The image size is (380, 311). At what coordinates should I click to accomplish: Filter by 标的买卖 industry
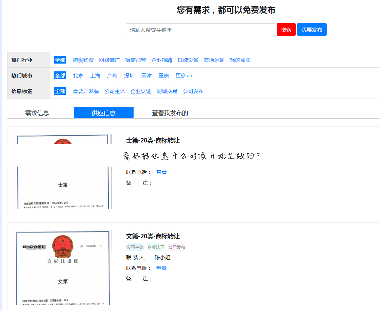240,60
